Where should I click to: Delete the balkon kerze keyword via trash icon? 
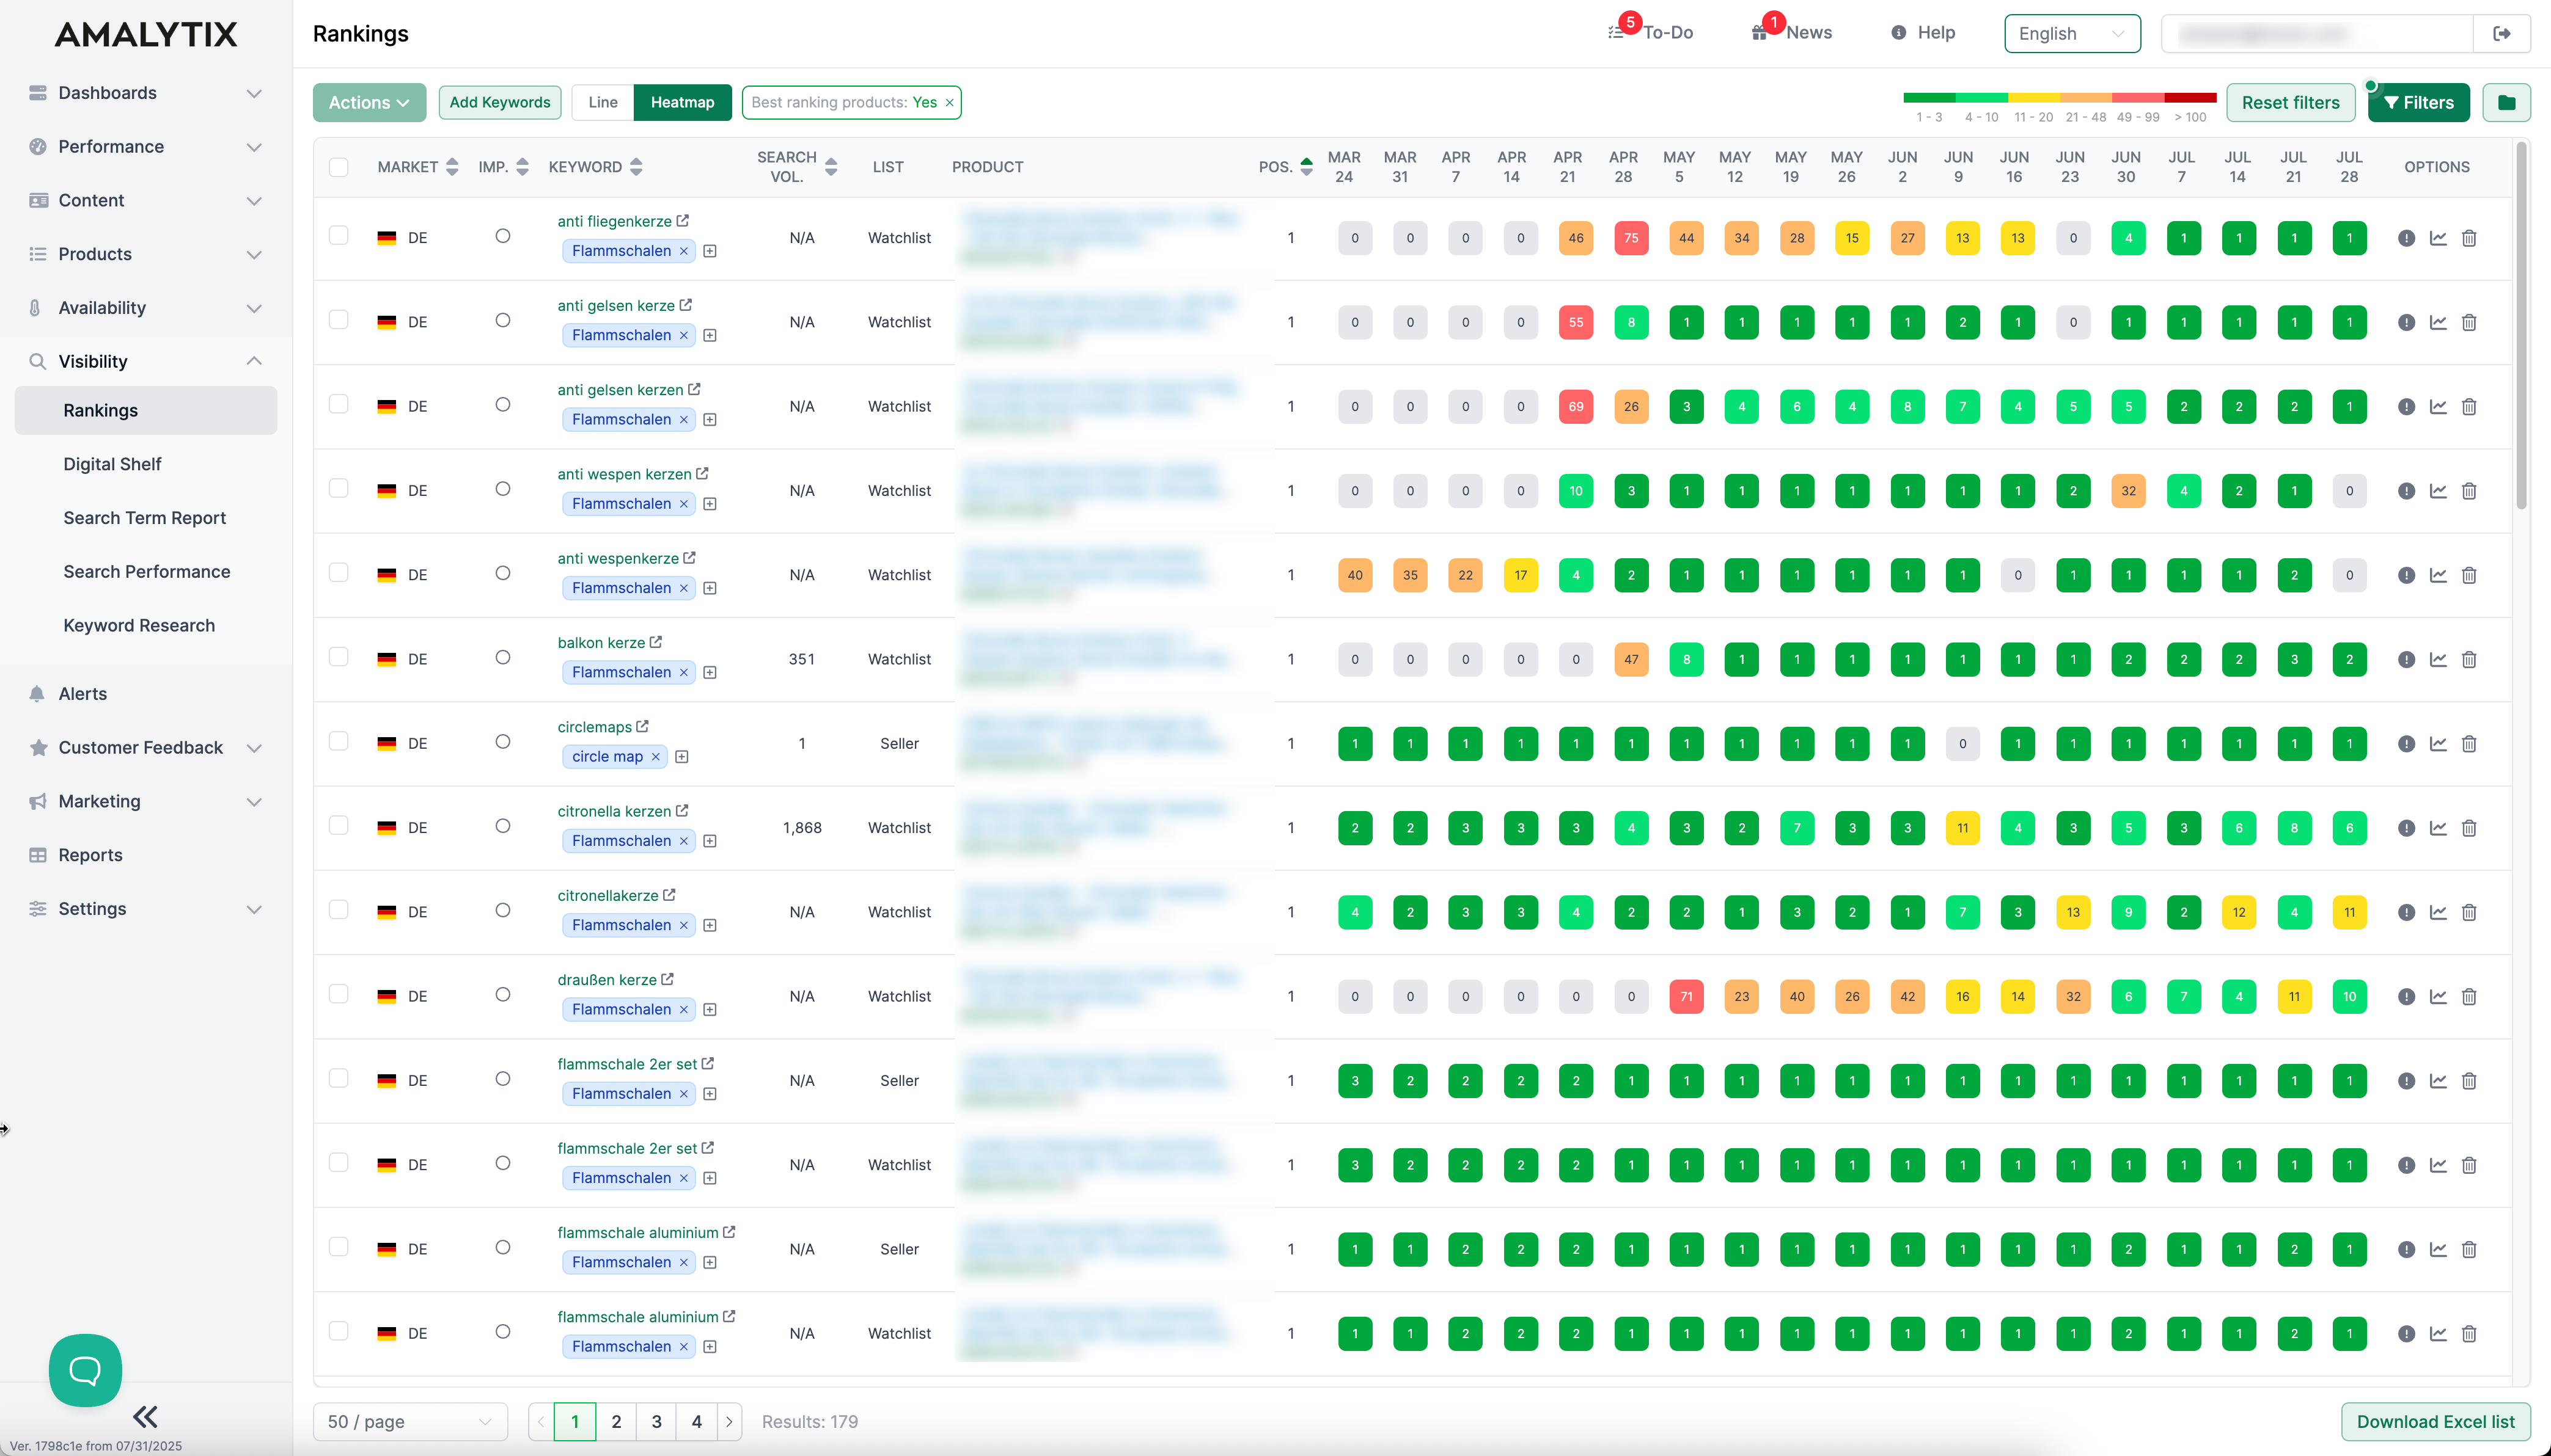(x=2471, y=658)
